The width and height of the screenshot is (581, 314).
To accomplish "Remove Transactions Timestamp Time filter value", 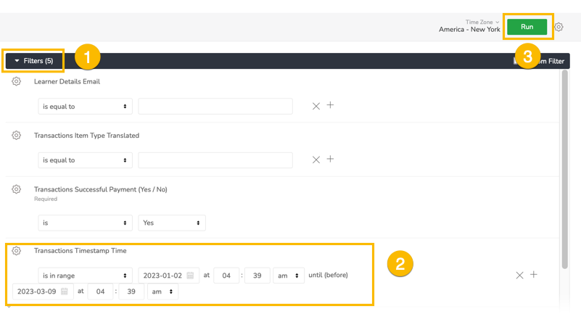I will tap(519, 275).
